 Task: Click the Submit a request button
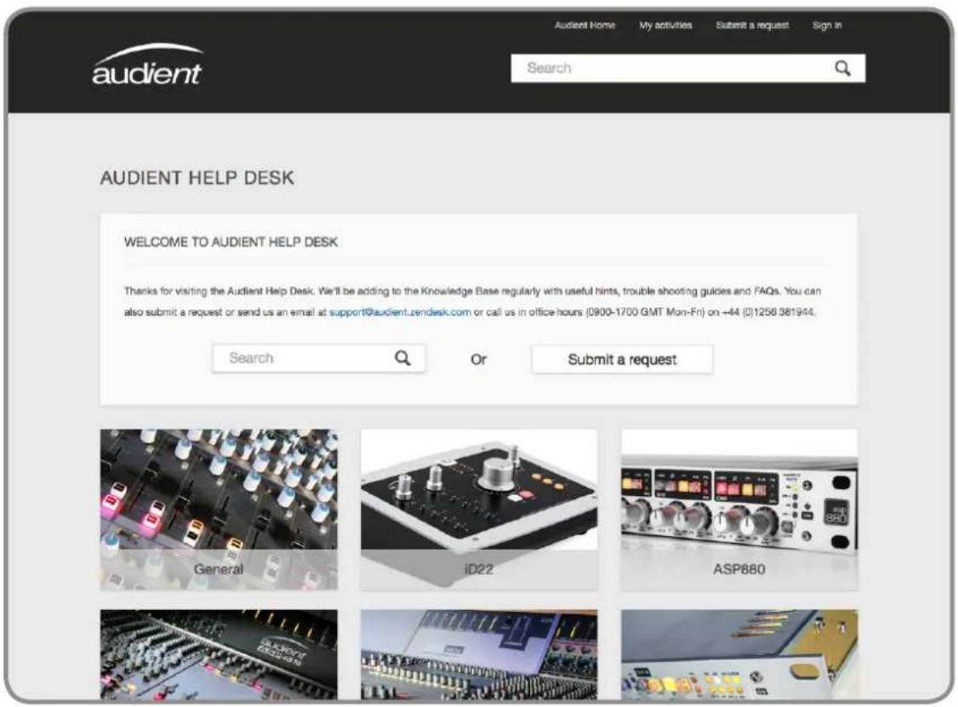[x=622, y=359]
